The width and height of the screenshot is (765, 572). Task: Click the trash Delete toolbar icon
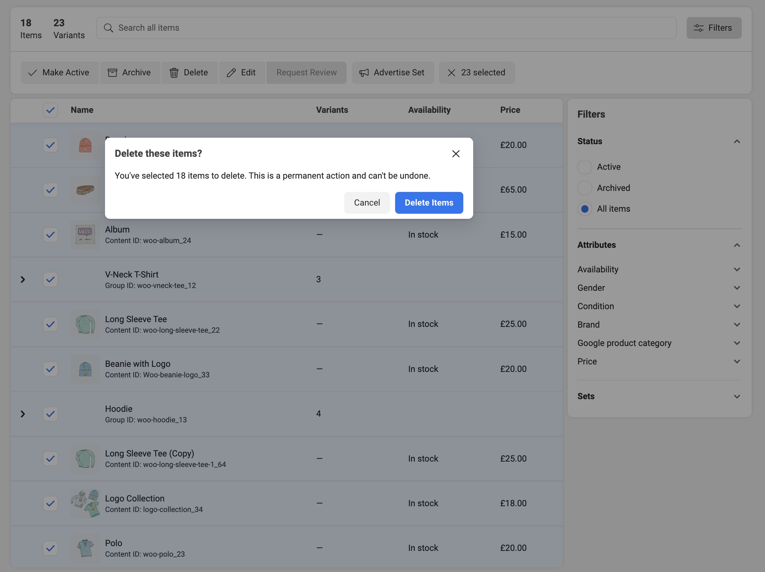[174, 73]
